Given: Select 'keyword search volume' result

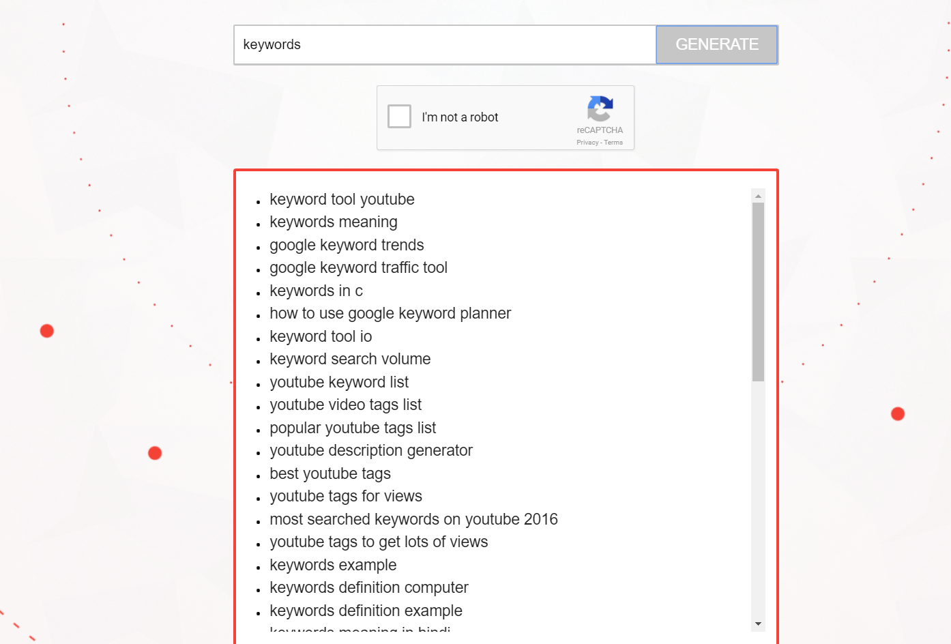Looking at the screenshot, I should (x=350, y=359).
